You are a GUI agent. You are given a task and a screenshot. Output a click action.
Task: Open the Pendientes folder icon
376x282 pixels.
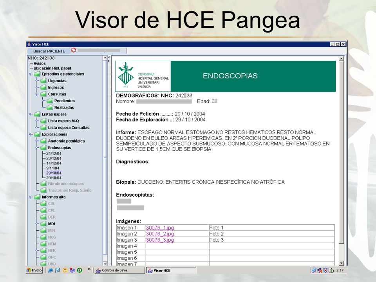(50, 101)
